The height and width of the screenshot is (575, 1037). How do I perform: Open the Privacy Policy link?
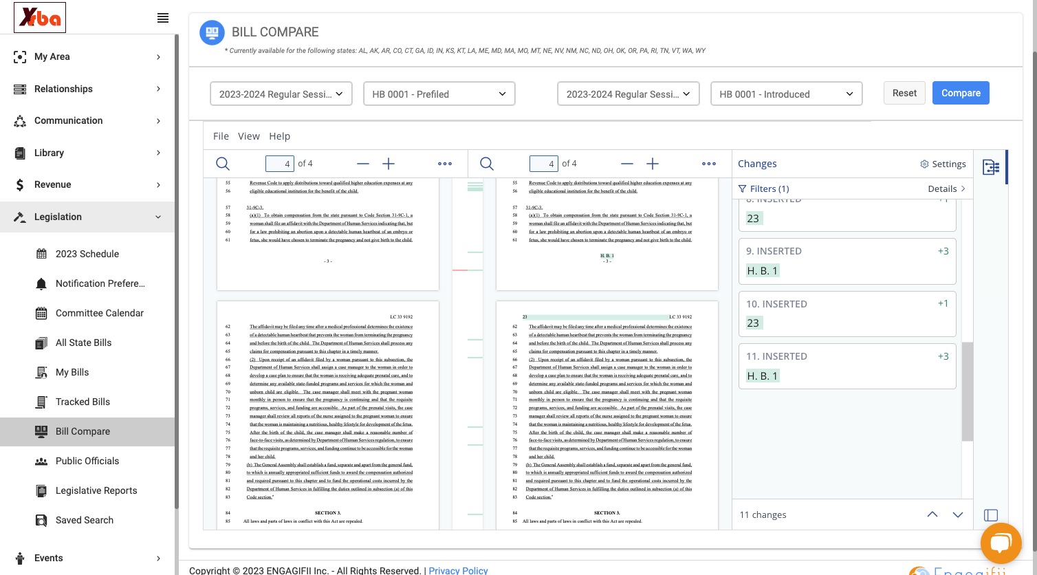(x=458, y=570)
